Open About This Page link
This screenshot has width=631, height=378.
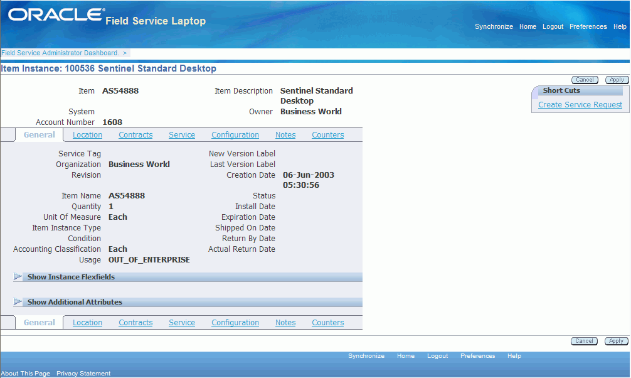click(x=25, y=374)
